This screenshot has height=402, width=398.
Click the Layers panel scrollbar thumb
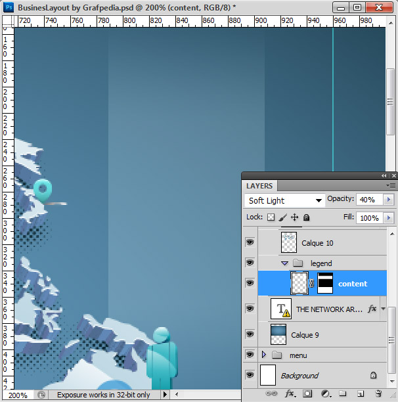pos(391,340)
